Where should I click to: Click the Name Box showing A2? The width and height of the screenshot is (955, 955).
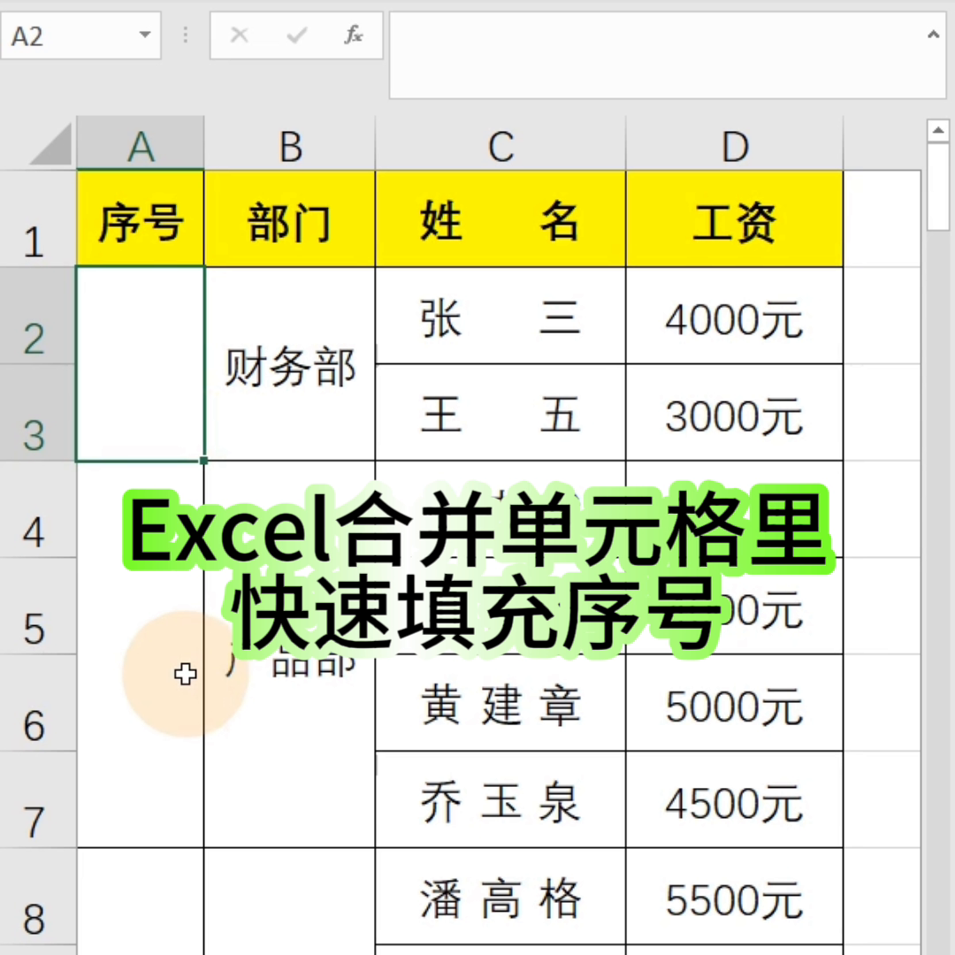80,35
